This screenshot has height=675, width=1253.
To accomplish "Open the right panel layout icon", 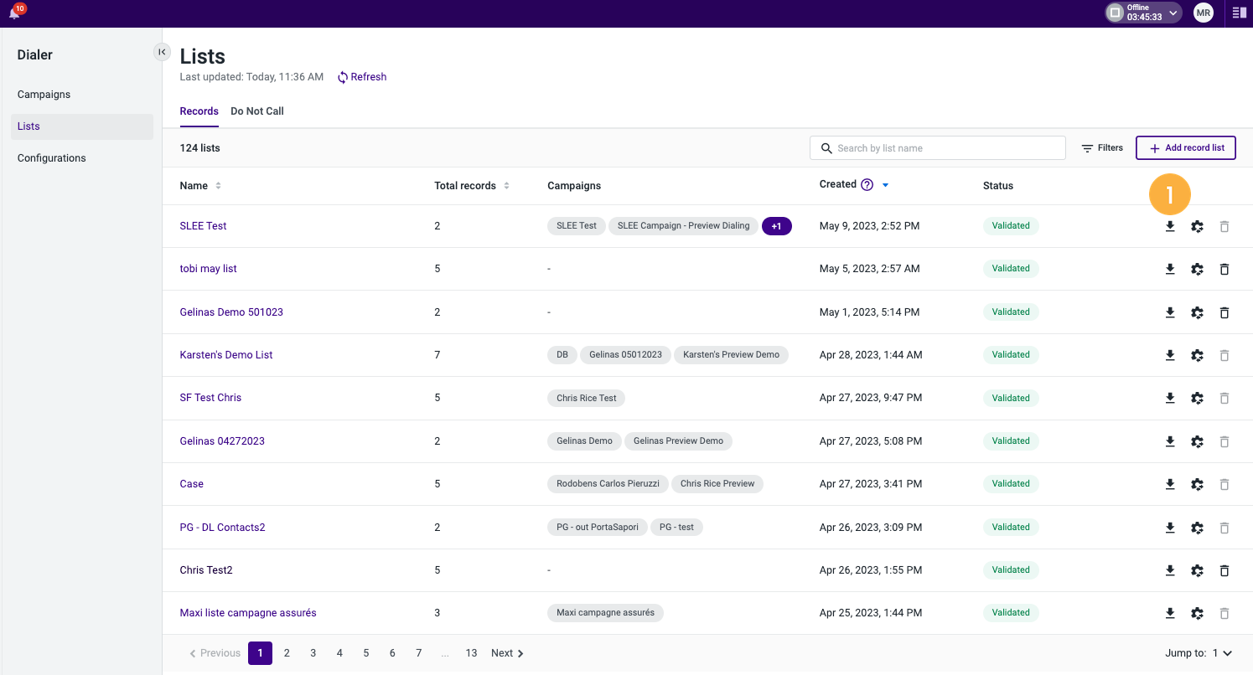I will coord(1239,13).
